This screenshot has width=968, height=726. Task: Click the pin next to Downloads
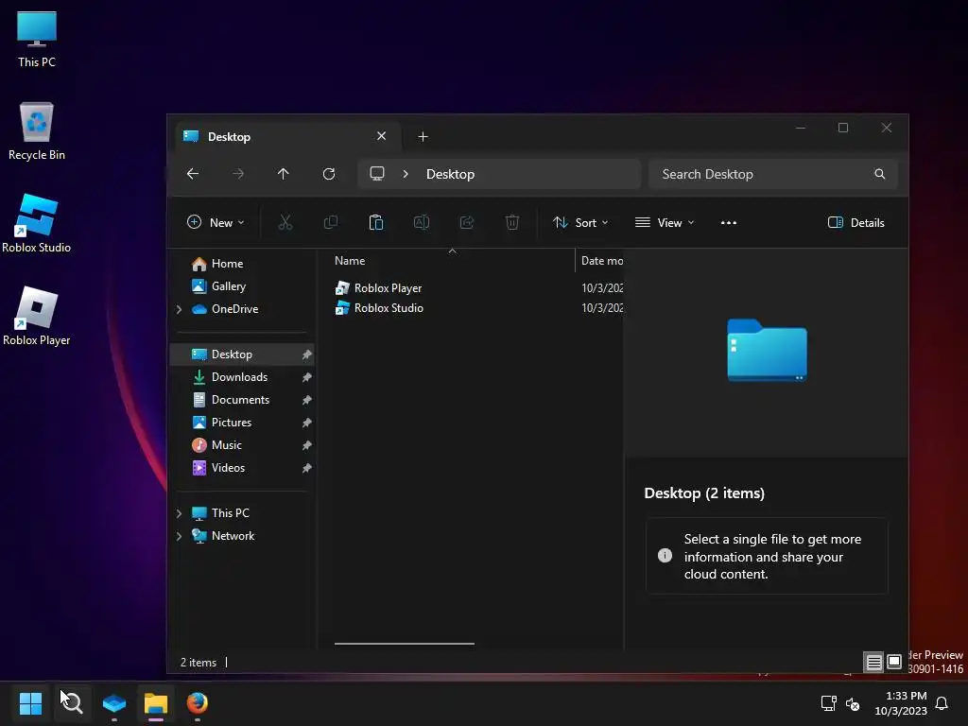pyautogui.click(x=307, y=377)
